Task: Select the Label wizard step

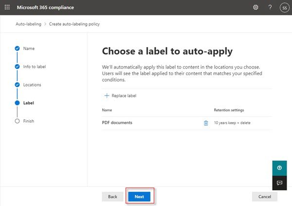Action: point(29,103)
